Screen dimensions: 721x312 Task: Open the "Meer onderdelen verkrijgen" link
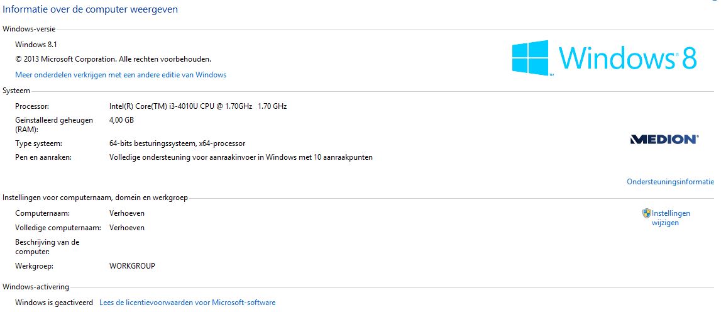coord(121,75)
